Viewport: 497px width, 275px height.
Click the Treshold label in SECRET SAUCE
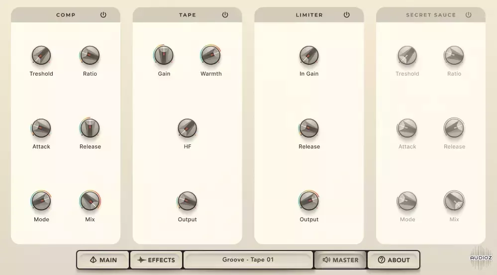(x=407, y=74)
